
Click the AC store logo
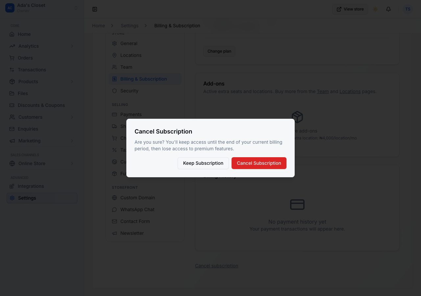coord(10,8)
